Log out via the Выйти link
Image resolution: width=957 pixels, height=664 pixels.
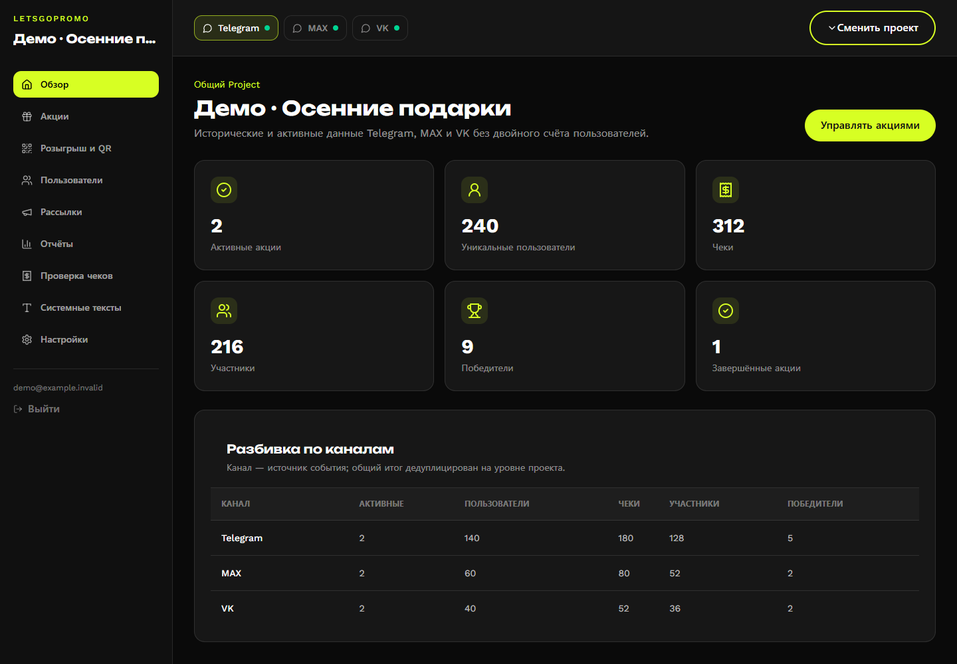coord(37,409)
